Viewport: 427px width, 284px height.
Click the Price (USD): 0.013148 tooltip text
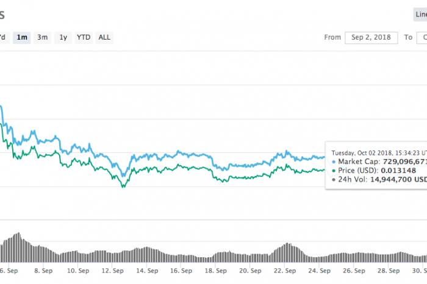coord(377,171)
